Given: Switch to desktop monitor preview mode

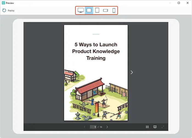Looking at the screenshot, I should tap(81, 10).
